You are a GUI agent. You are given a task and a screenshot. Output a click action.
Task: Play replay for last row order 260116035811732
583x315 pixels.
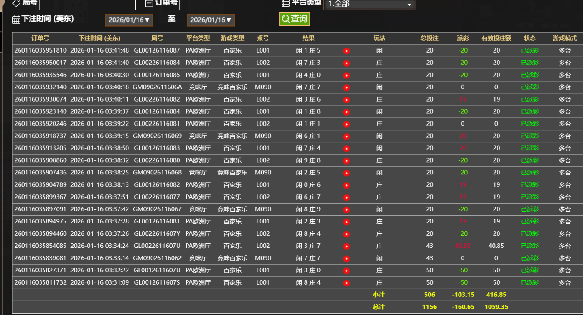pos(346,283)
